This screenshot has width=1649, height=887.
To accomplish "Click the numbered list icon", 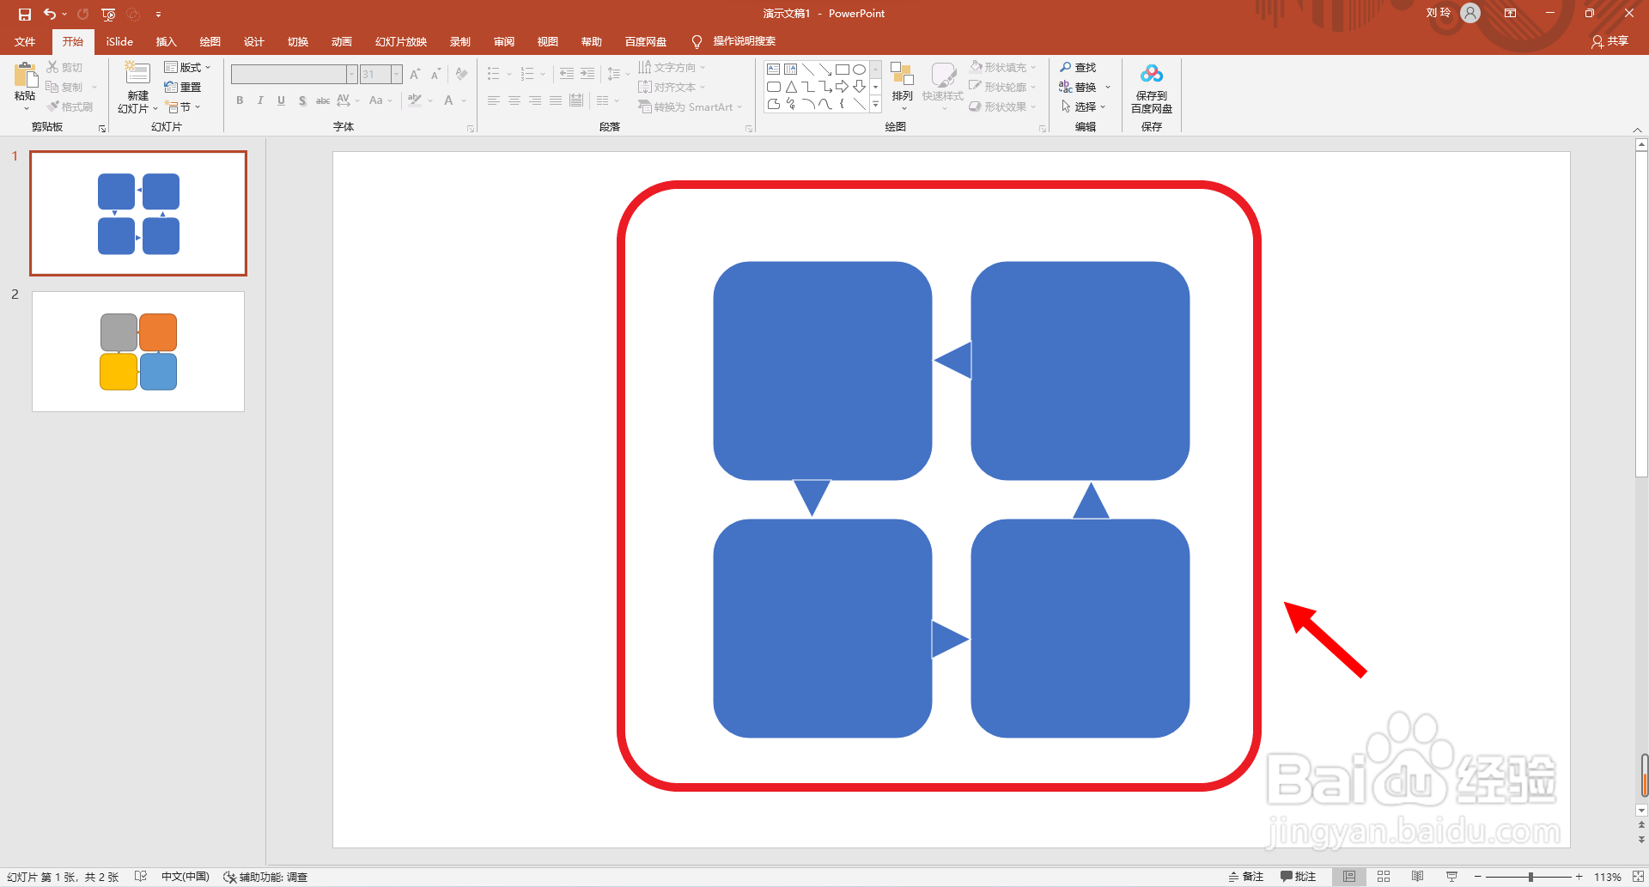I will (x=527, y=74).
